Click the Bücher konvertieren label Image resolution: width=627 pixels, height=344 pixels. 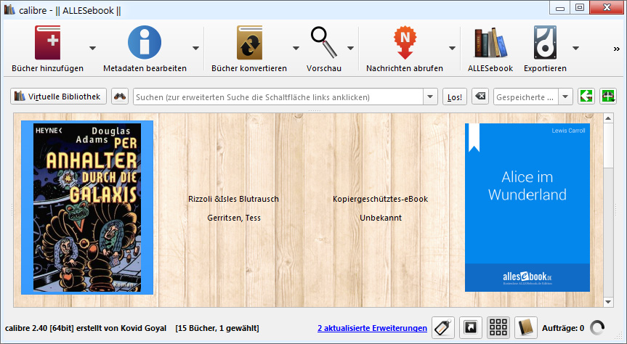[249, 68]
